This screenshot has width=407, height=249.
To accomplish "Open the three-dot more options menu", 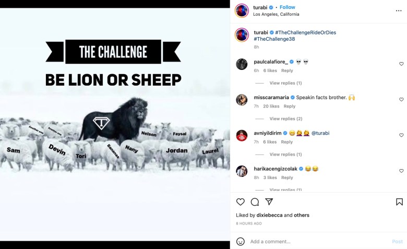I will [399, 10].
